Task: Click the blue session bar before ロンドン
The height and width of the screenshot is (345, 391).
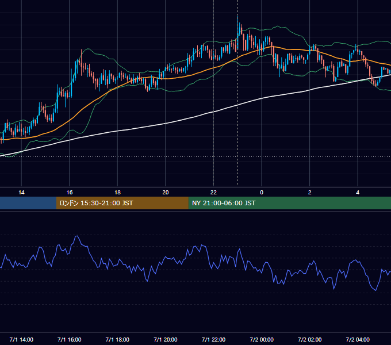Action: tap(28, 203)
